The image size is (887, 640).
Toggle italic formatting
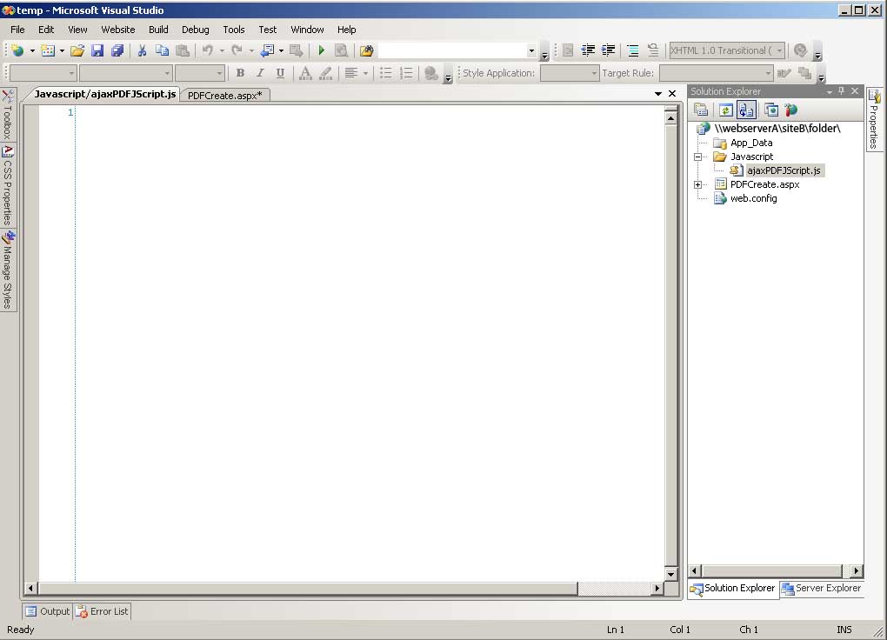[260, 73]
